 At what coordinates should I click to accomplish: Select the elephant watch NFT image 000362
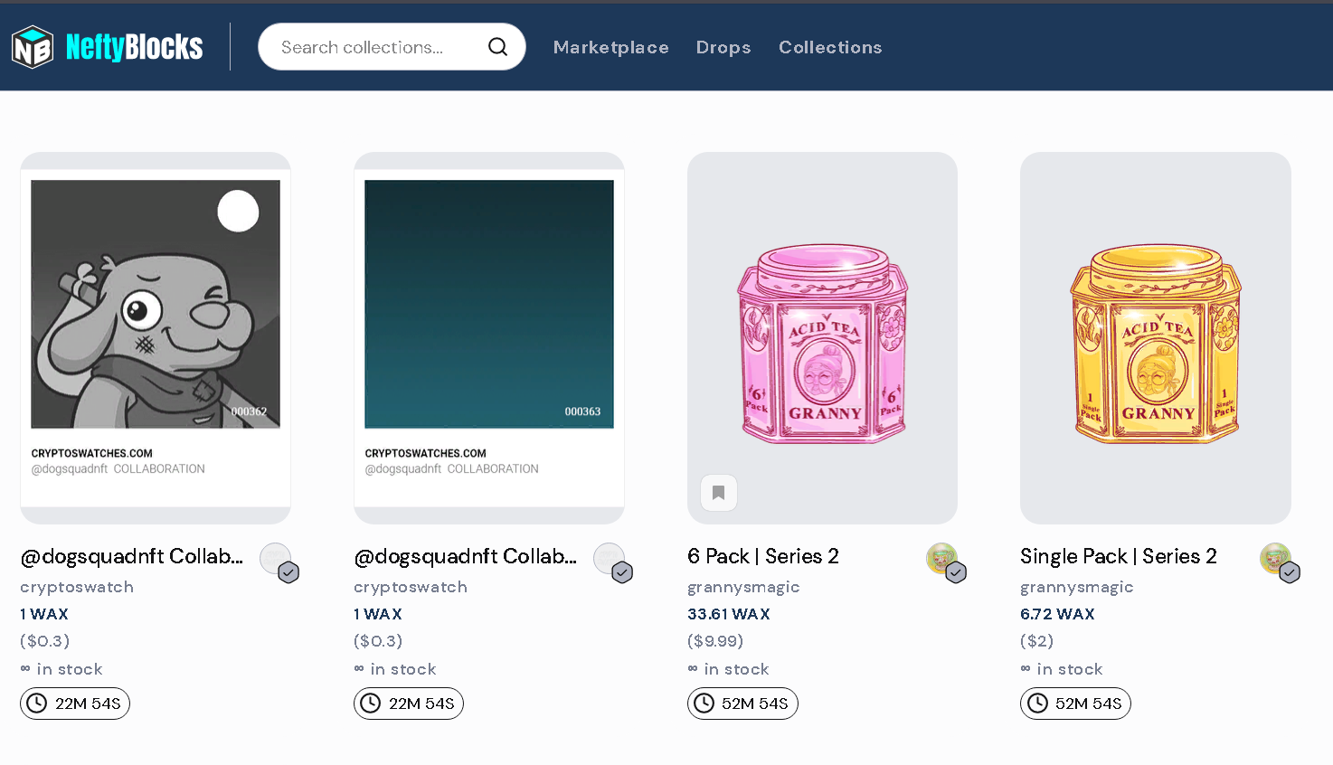point(156,304)
